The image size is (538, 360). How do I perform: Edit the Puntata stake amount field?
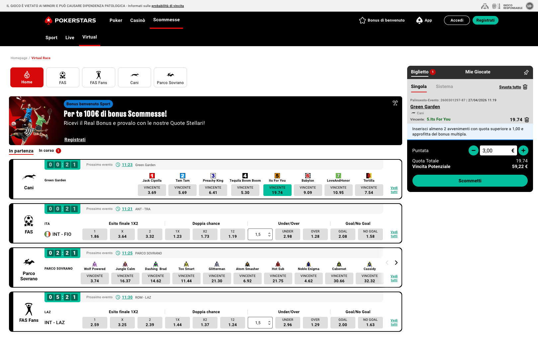(x=498, y=151)
